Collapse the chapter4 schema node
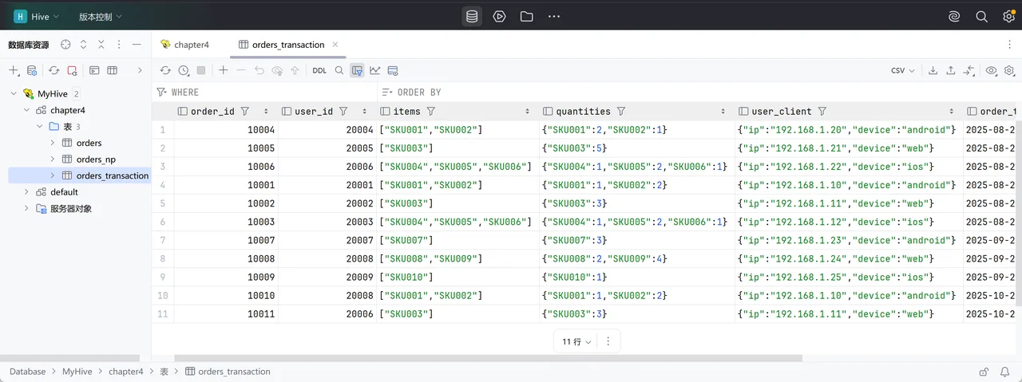This screenshot has height=382, width=1022. [x=26, y=110]
